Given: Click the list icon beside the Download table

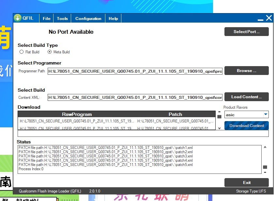Looking at the screenshot, I should 219,117.
